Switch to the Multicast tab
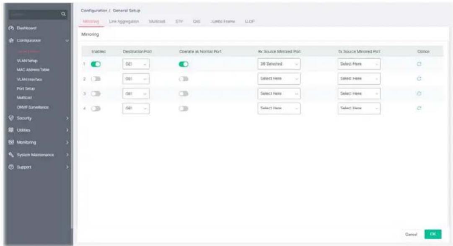Viewport: 453px width, 246px height. coord(157,21)
